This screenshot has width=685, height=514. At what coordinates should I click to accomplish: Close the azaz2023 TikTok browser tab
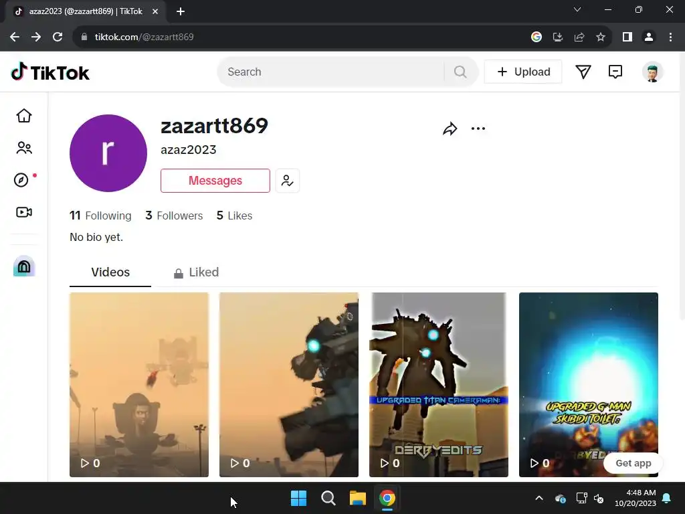point(155,11)
